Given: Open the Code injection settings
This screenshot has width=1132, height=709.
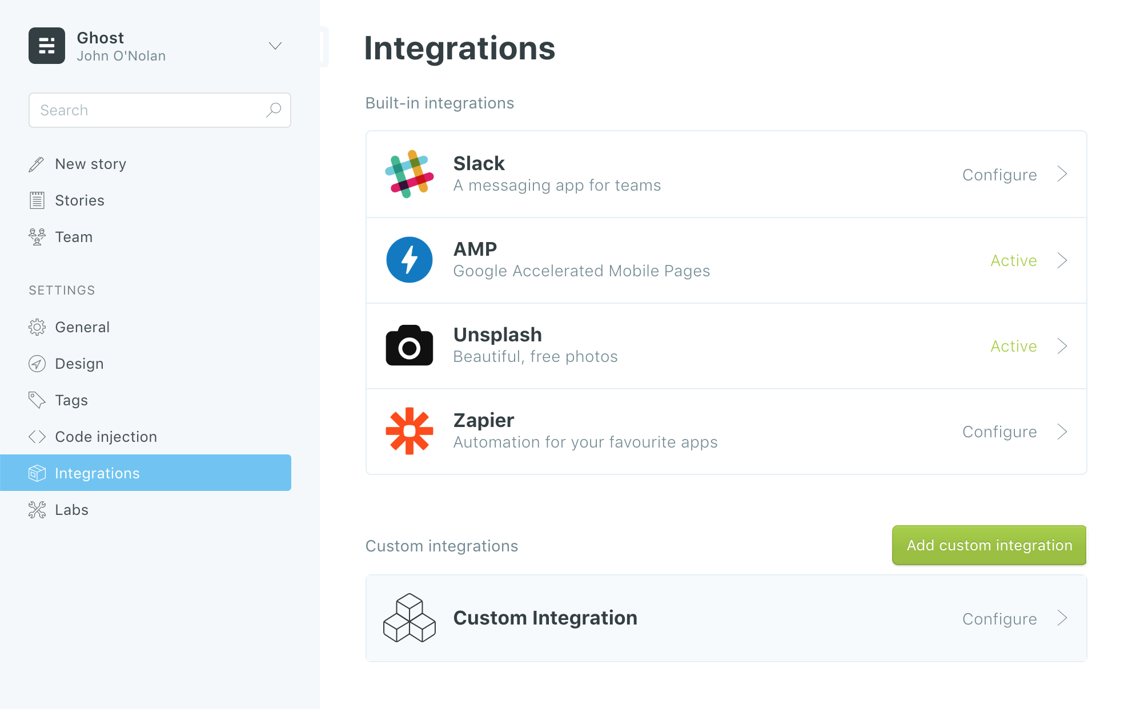Looking at the screenshot, I should point(106,437).
